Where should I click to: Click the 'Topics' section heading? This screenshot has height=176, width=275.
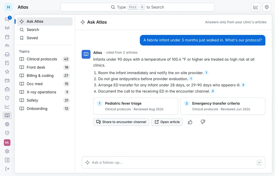tap(24, 51)
